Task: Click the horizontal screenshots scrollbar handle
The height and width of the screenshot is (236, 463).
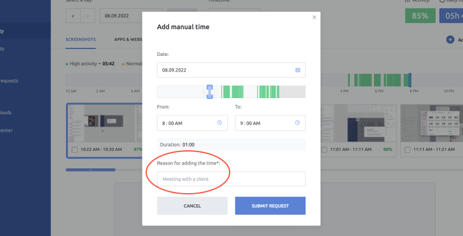Action: coord(90,170)
